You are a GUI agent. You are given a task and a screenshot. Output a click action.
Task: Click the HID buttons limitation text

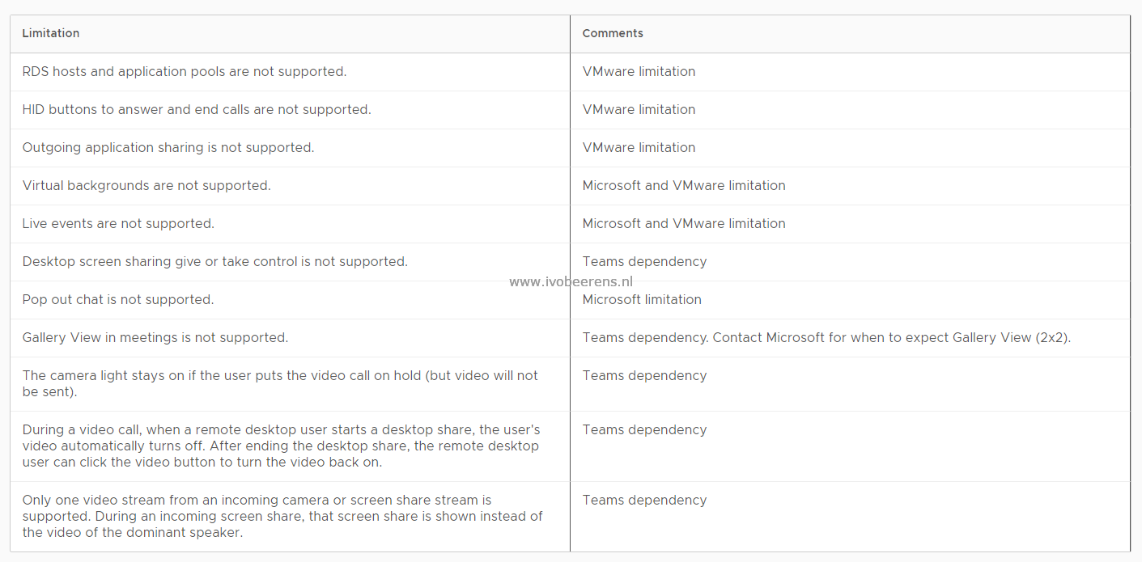pyautogui.click(x=197, y=109)
